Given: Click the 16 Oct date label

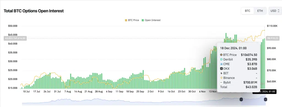Looking at the screenshot, I should (171, 92).
